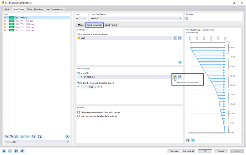Select the Wind Simulation sub-tab
The width and height of the screenshot is (246, 155).
[95, 25]
